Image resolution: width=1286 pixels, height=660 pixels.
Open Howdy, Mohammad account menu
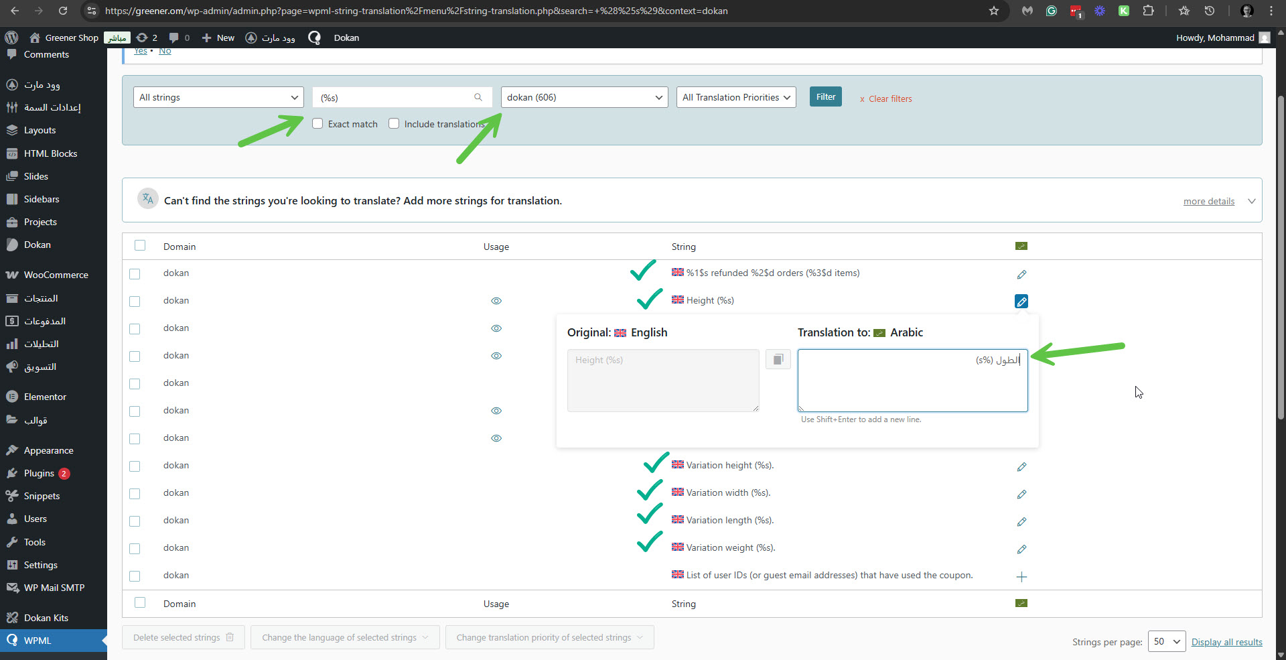pyautogui.click(x=1223, y=38)
